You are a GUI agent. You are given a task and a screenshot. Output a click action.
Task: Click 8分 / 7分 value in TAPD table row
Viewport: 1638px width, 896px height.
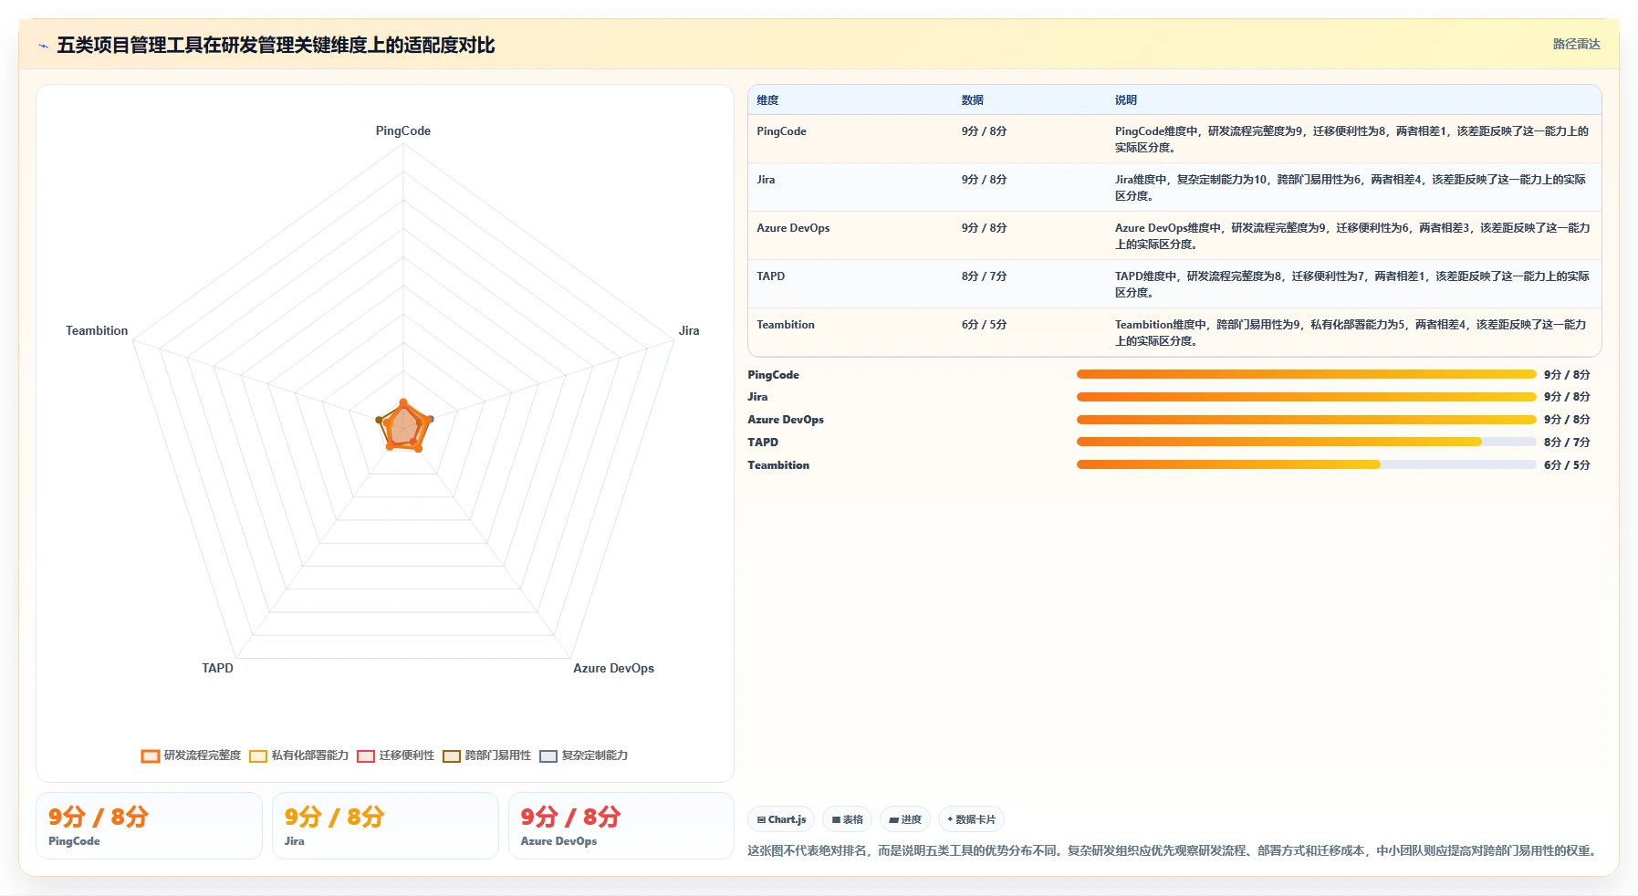[x=984, y=276]
